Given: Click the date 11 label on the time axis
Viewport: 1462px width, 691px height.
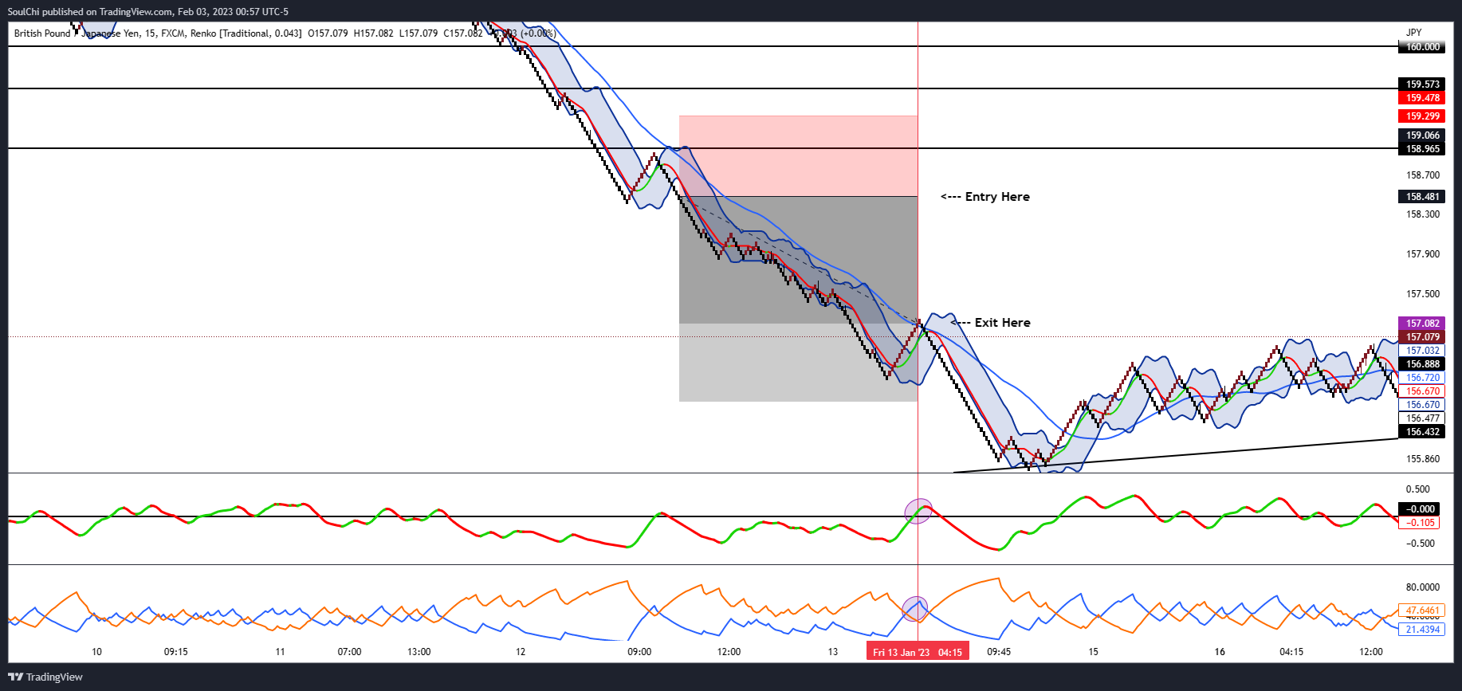Looking at the screenshot, I should pyautogui.click(x=280, y=652).
